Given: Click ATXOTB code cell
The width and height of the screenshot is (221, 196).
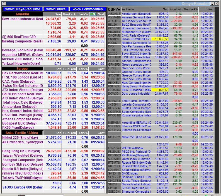Looking at the screenshot, I should click(x=115, y=21).
